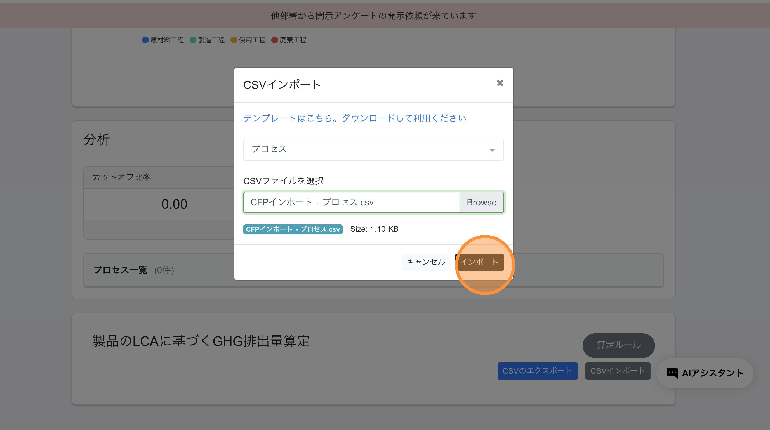The height and width of the screenshot is (430, 770).
Task: Toggle the 使用工程 orange legend dot
Action: (234, 40)
